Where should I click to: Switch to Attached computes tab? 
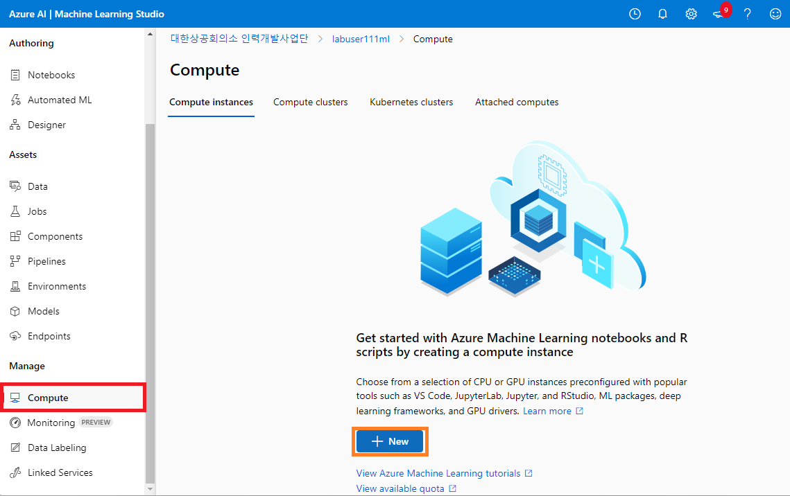(517, 102)
